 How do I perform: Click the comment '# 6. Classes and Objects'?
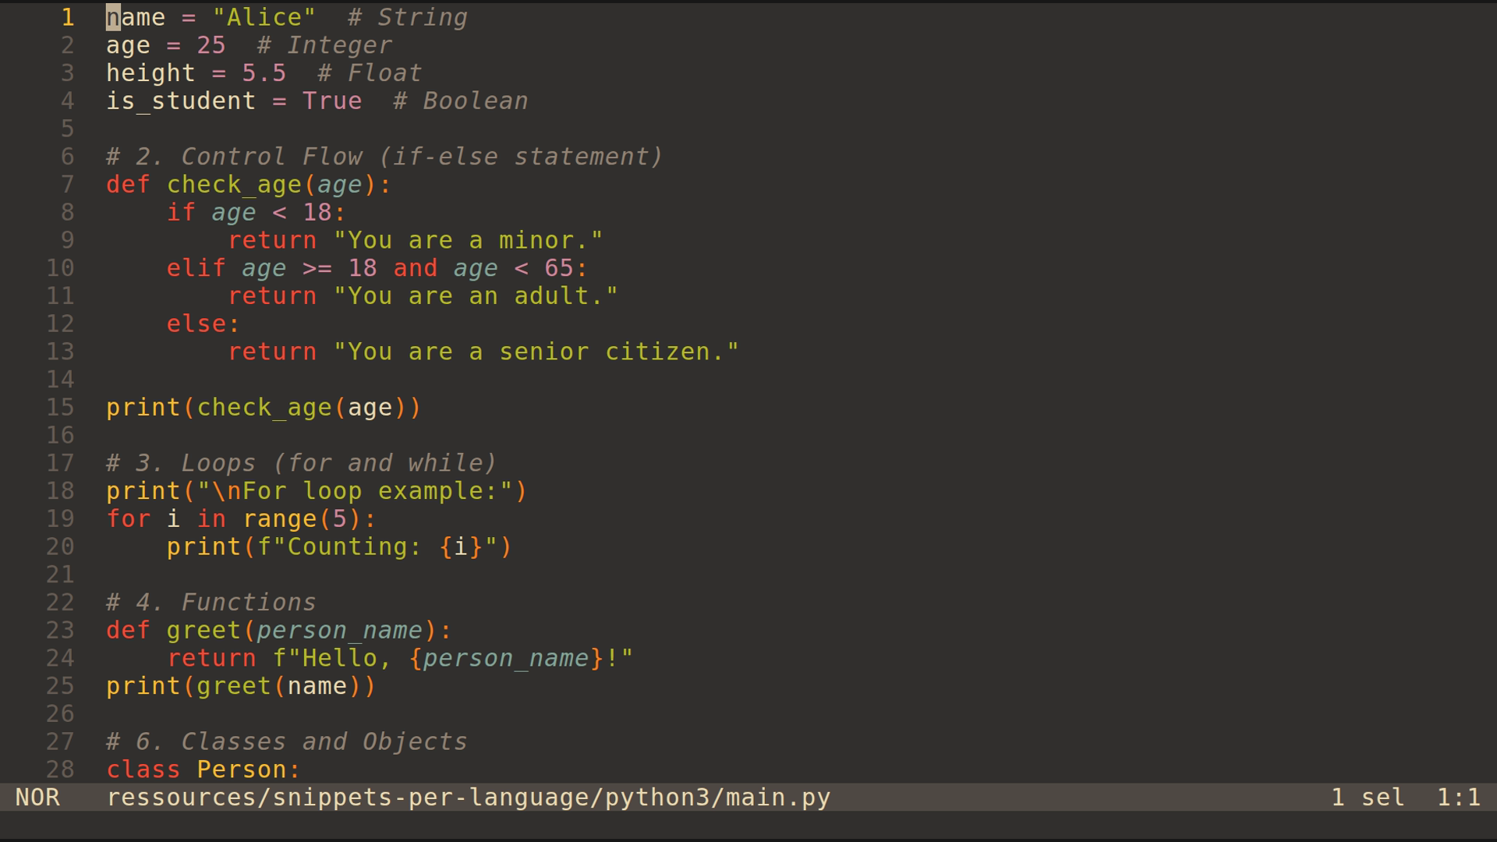click(x=285, y=741)
